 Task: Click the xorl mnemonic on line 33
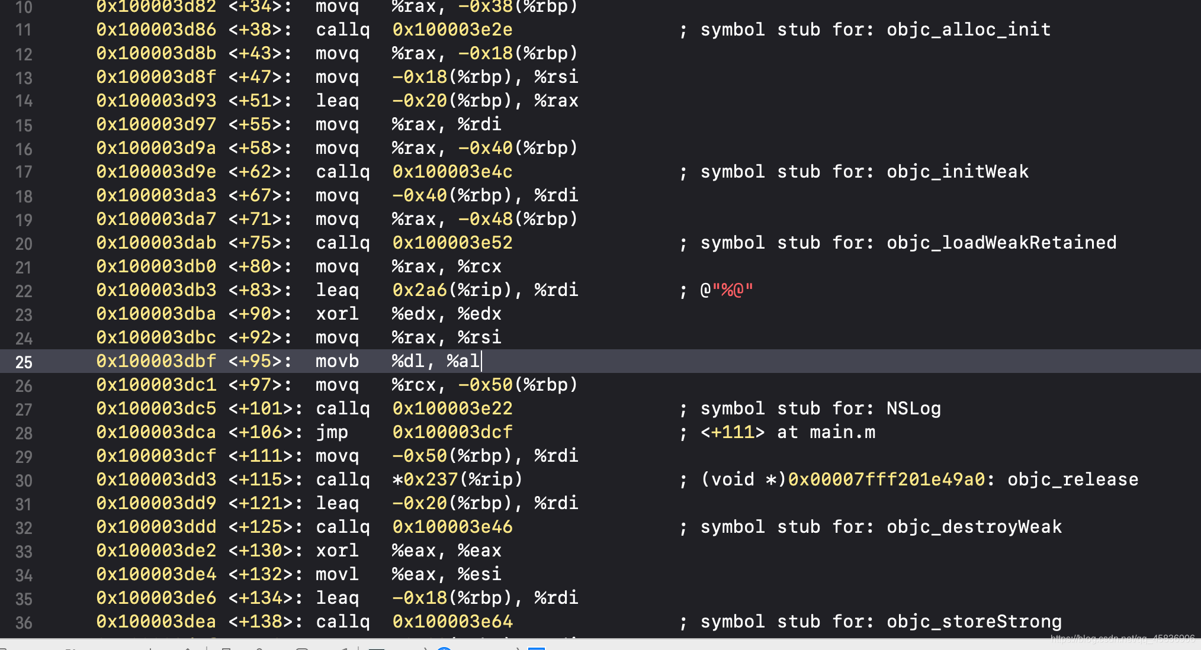pos(337,551)
